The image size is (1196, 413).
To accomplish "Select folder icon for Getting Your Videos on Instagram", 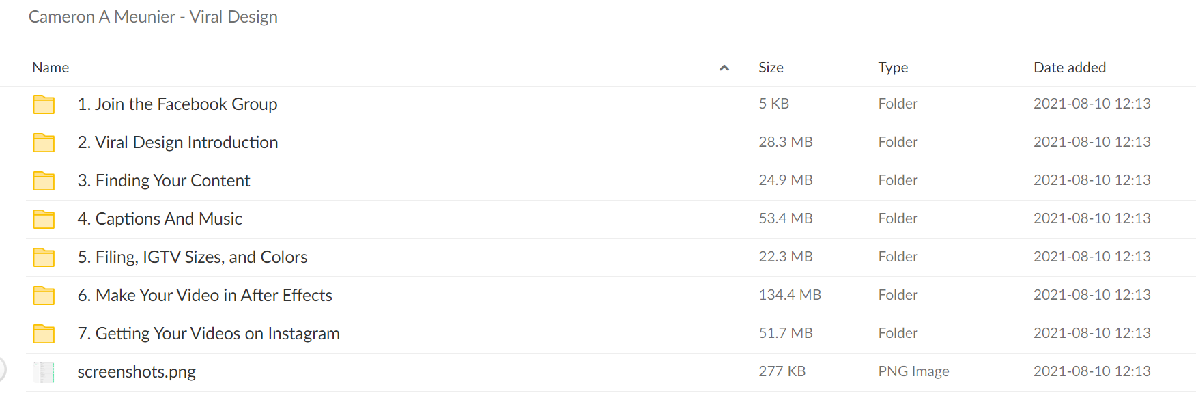I will [44, 334].
